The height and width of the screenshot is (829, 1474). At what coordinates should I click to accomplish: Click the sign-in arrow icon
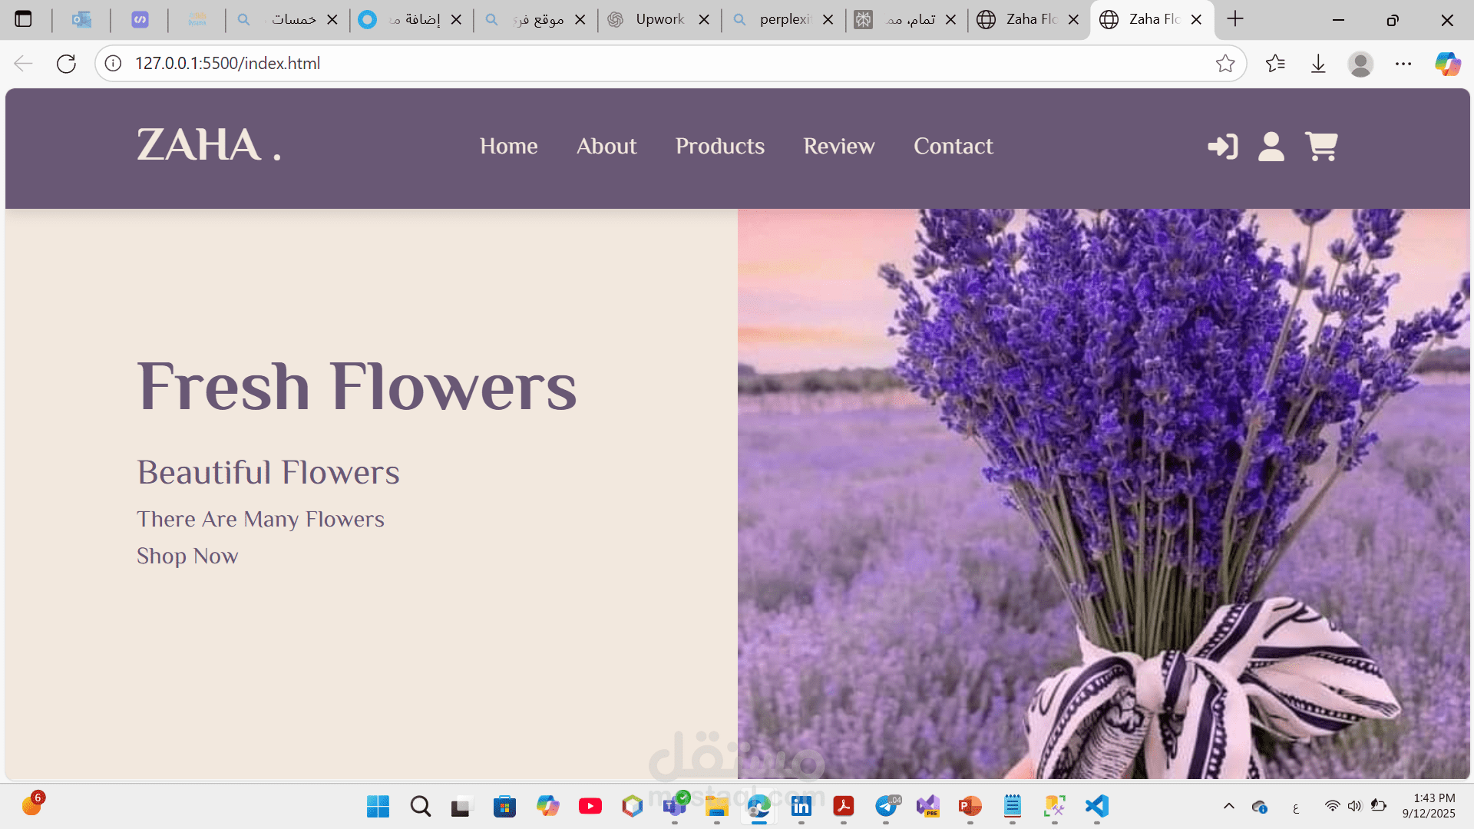(x=1222, y=146)
